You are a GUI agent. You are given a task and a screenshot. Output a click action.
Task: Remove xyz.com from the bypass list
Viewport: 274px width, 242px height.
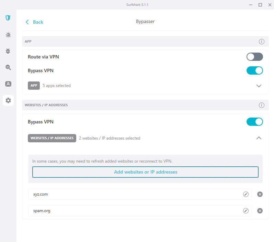pyautogui.click(x=260, y=194)
